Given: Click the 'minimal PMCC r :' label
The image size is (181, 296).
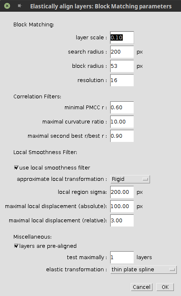Looking at the screenshot, I should pos(85,108).
